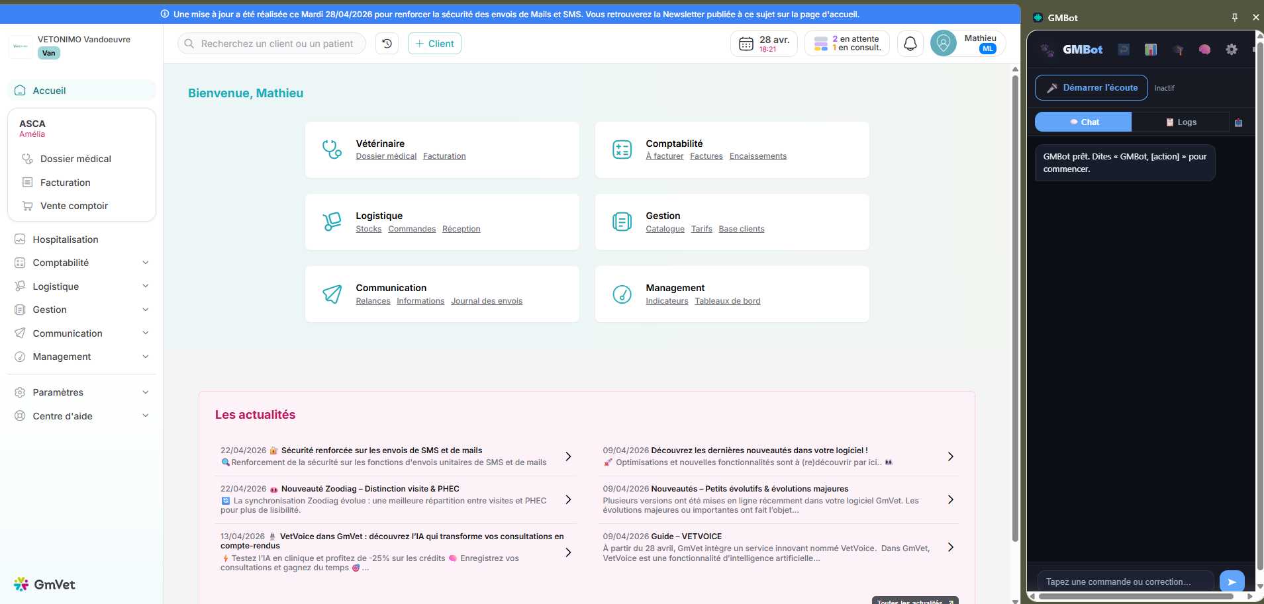
Task: Click the VETONIMO clinic logo thumbnail
Action: click(21, 46)
